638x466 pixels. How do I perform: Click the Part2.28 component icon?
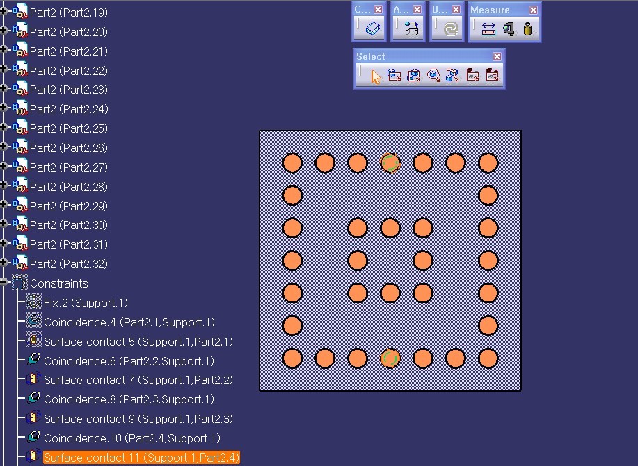pyautogui.click(x=19, y=185)
